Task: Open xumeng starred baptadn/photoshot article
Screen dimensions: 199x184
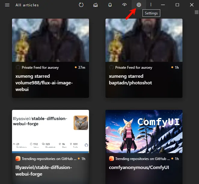Action: click(130, 79)
